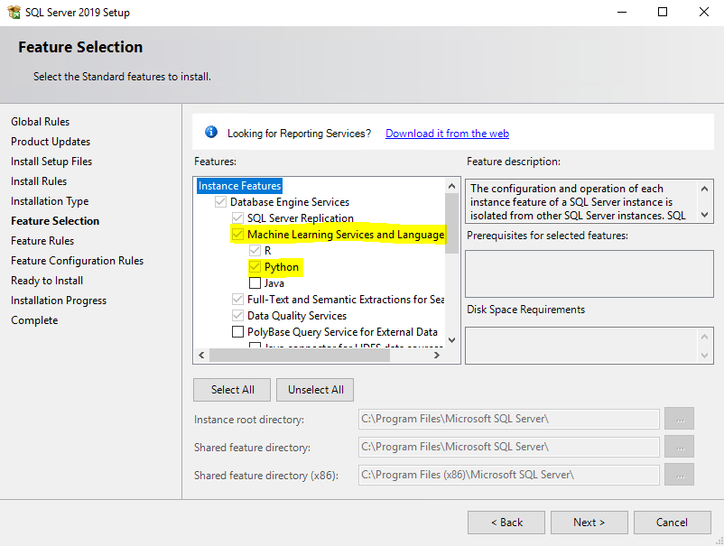
Task: Toggle the R language checkbox
Action: (255, 251)
